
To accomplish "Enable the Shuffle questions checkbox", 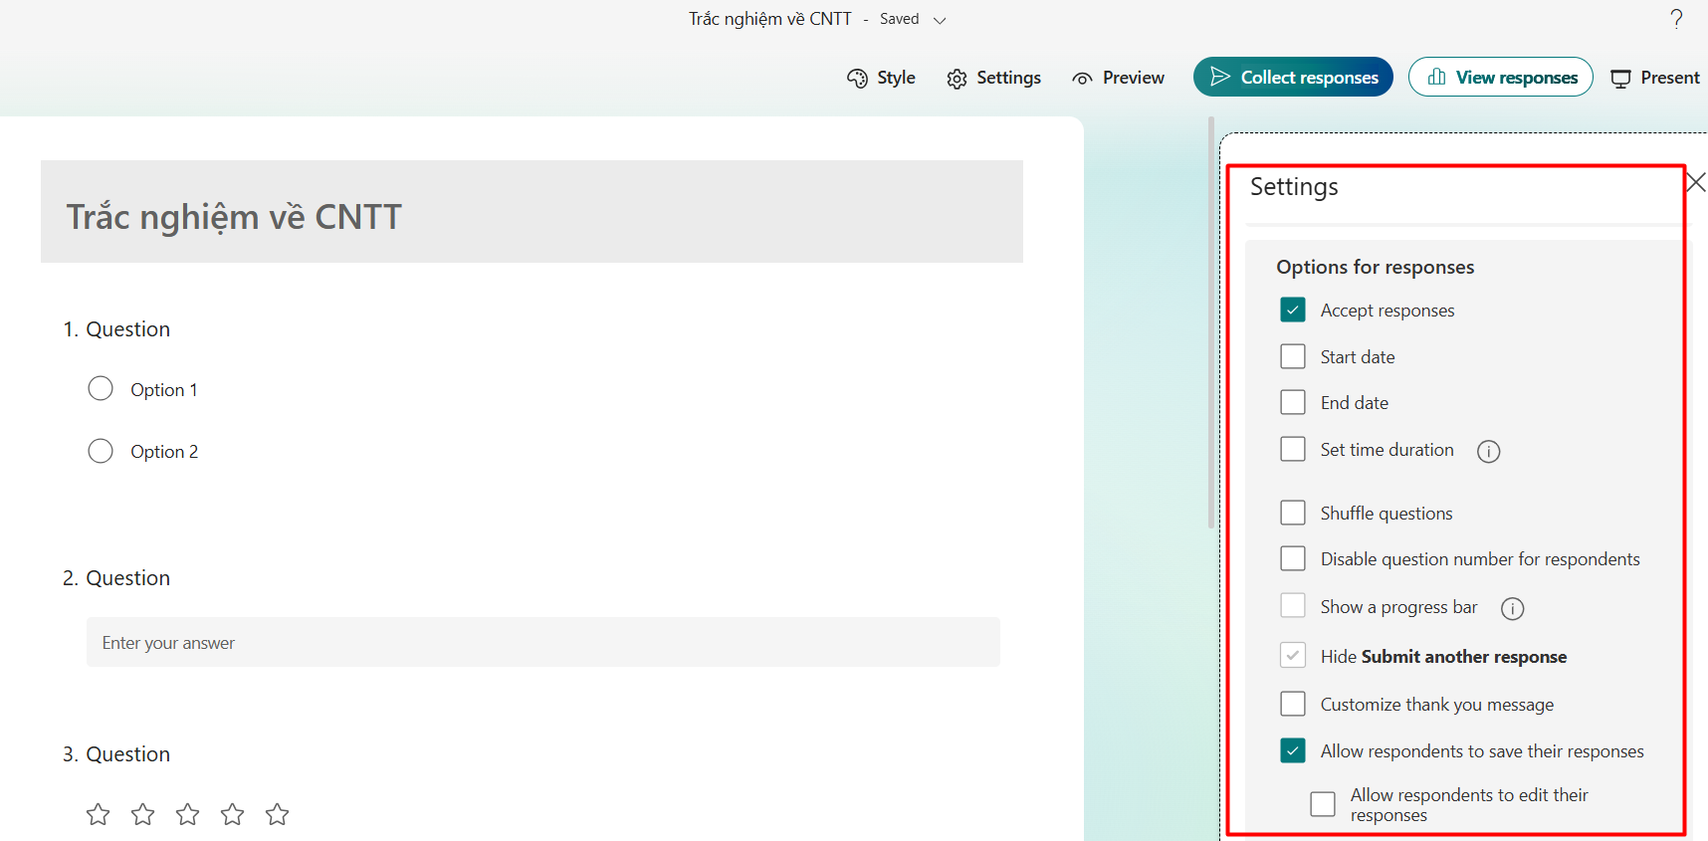I will pos(1293,513).
